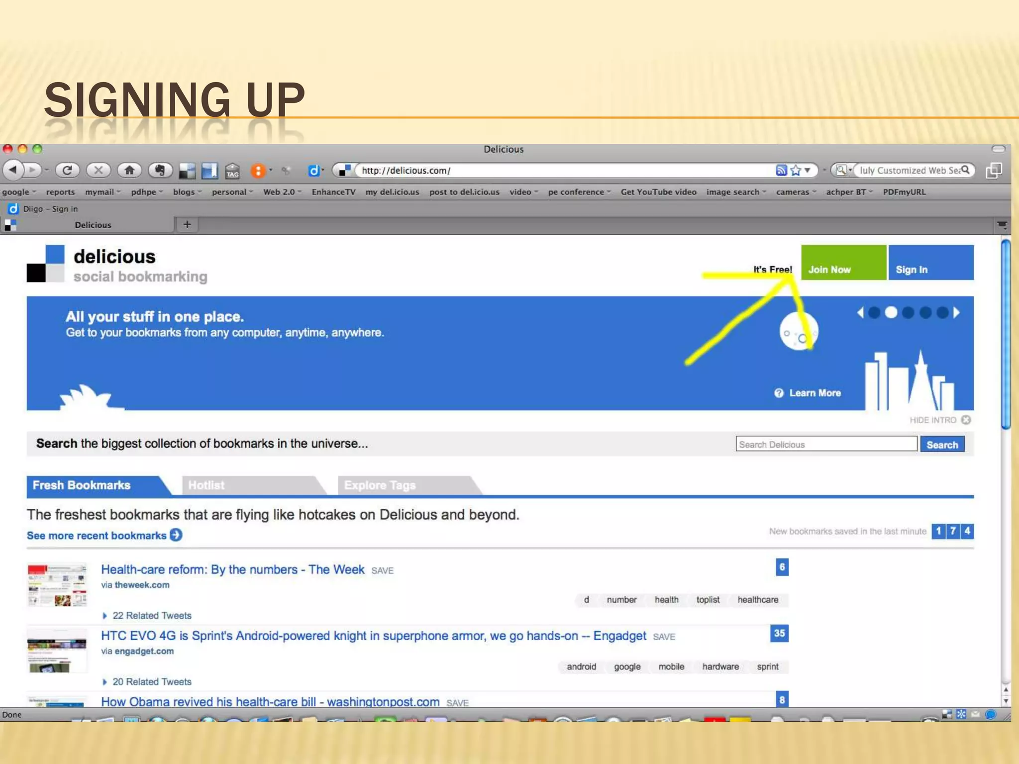Click the Reload page button
Image resolution: width=1019 pixels, height=764 pixels.
click(67, 171)
